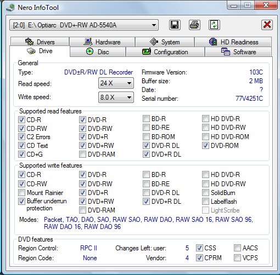Minimize the Nero InfoTool window
The width and height of the screenshot is (280, 275).
coord(234,5)
